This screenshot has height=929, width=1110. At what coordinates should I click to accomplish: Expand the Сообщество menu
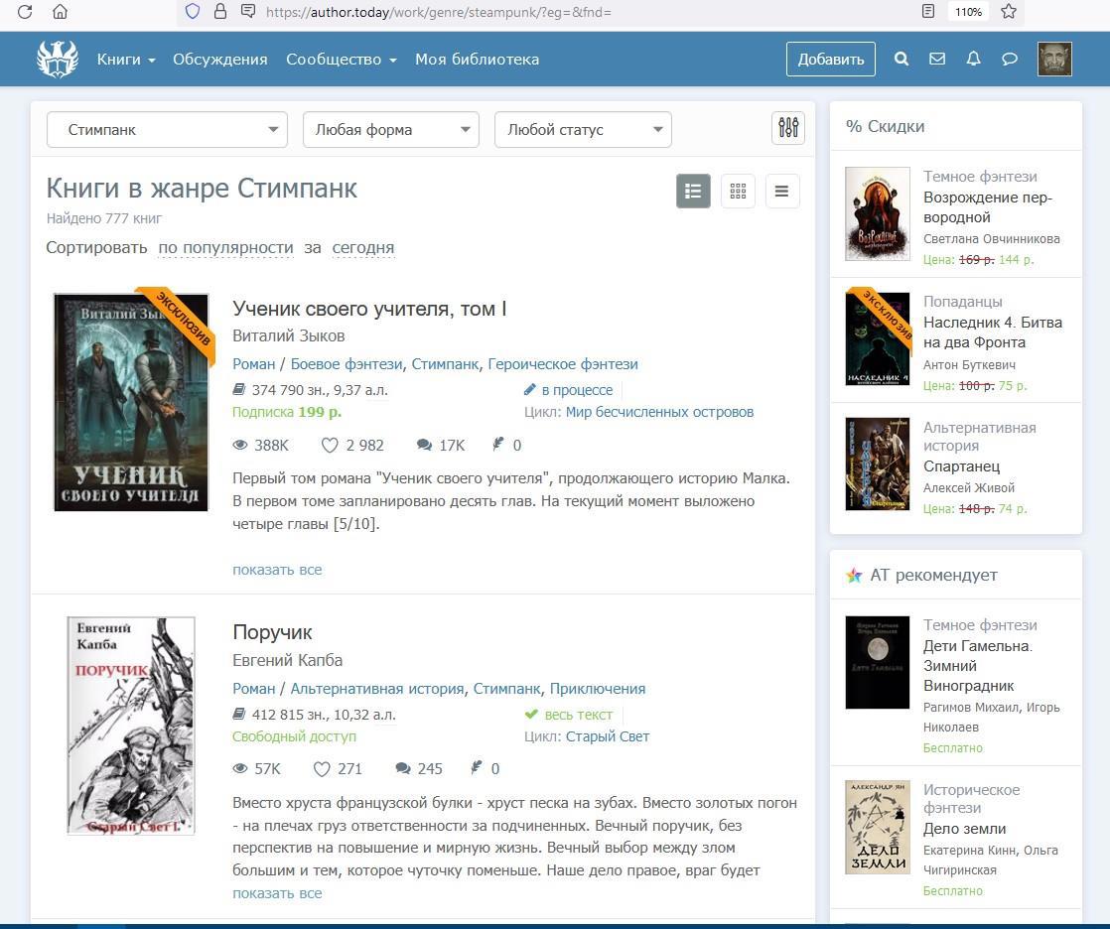pyautogui.click(x=342, y=60)
